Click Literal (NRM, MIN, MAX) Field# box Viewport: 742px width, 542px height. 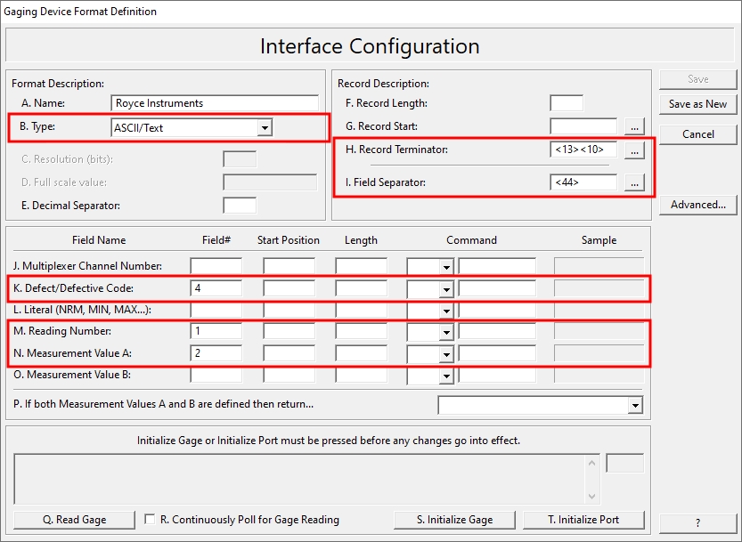[x=216, y=310]
